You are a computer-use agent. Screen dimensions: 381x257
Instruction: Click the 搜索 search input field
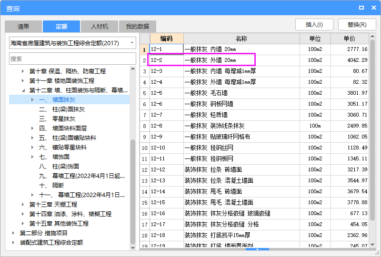tap(72, 59)
